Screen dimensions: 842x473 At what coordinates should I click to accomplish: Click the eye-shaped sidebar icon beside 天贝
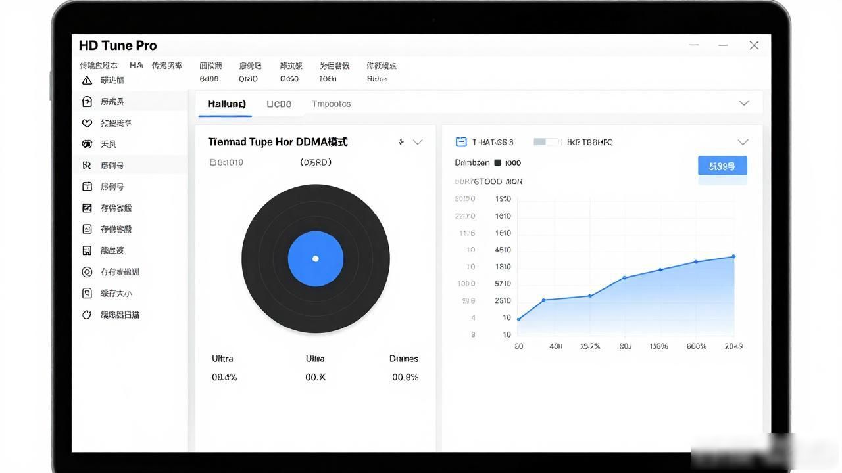click(87, 144)
